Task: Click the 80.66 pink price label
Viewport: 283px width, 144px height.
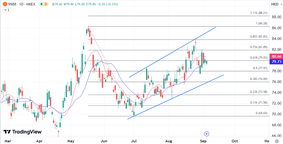Action: point(275,56)
